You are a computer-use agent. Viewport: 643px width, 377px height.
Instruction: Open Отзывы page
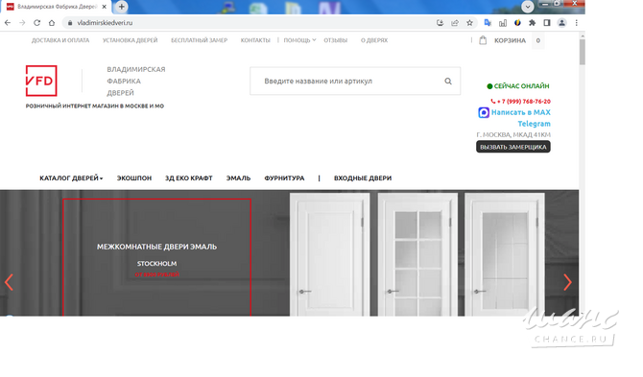pyautogui.click(x=336, y=40)
